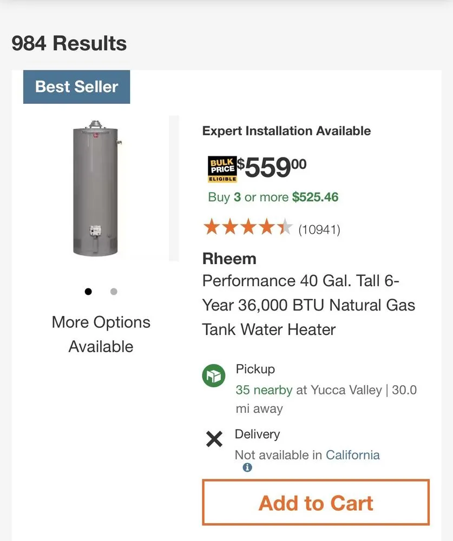The height and width of the screenshot is (541, 453).
Task: Click the blue delivery info icon
Action: 247,467
